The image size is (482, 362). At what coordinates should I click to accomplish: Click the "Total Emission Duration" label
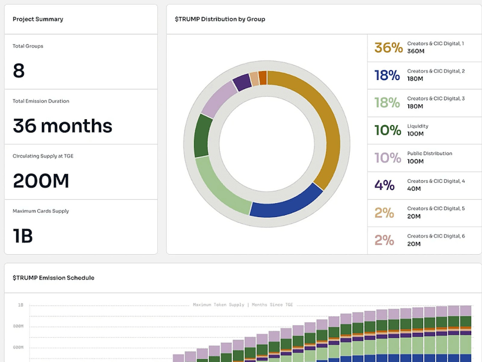coord(41,101)
